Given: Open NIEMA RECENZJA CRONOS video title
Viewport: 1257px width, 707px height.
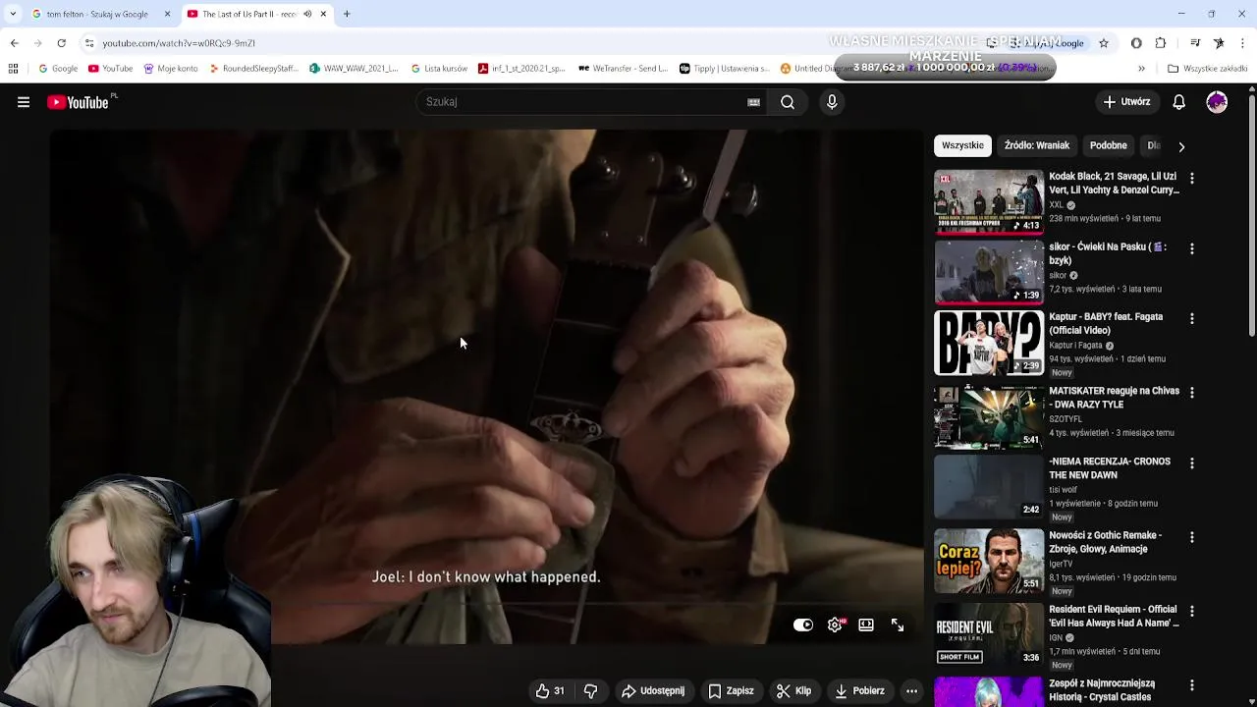Looking at the screenshot, I should [1110, 468].
